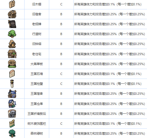Click grade B in the 森林绿树 row
Screen dimensions: 147x138
click(x=61, y=133)
